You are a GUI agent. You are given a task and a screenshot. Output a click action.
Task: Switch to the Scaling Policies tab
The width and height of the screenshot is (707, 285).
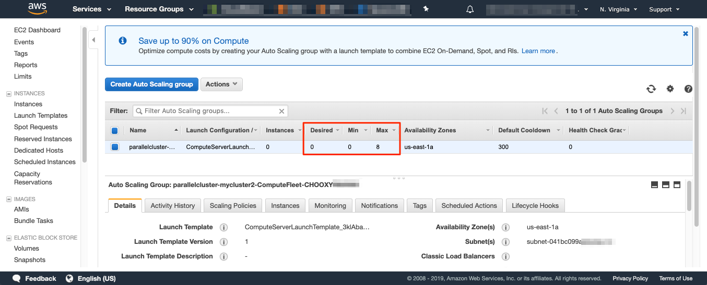(x=233, y=206)
